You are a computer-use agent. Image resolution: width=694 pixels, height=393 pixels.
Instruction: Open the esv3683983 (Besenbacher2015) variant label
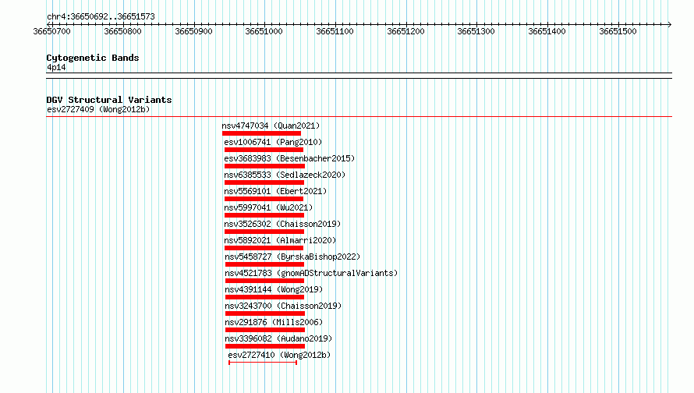[289, 158]
